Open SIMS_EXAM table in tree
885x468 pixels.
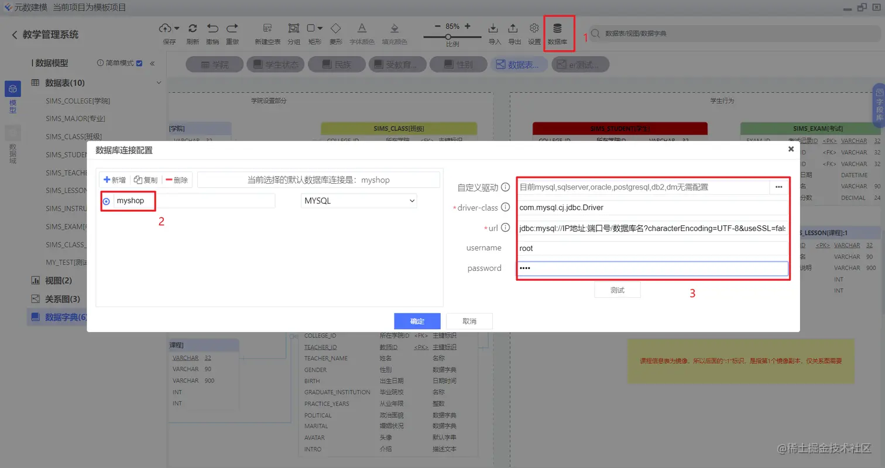tap(66, 227)
